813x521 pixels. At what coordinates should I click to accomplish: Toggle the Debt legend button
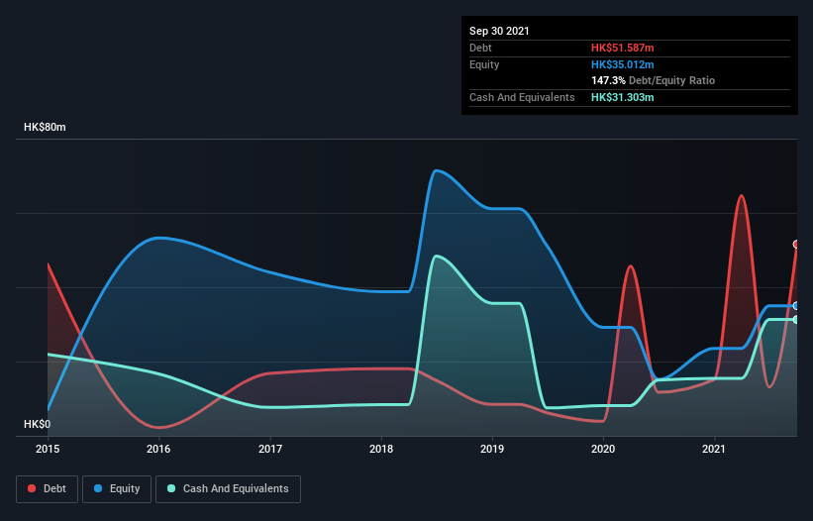click(47, 489)
